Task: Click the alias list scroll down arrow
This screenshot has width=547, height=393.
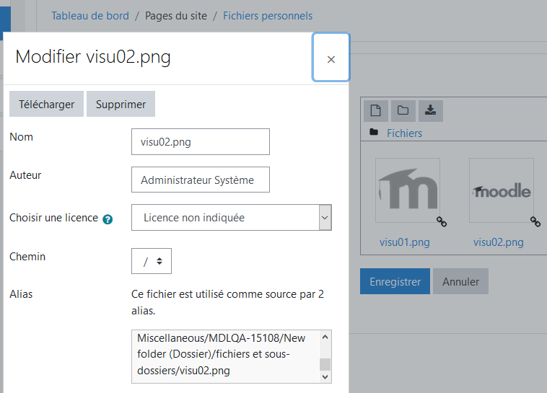Action: pyautogui.click(x=325, y=376)
